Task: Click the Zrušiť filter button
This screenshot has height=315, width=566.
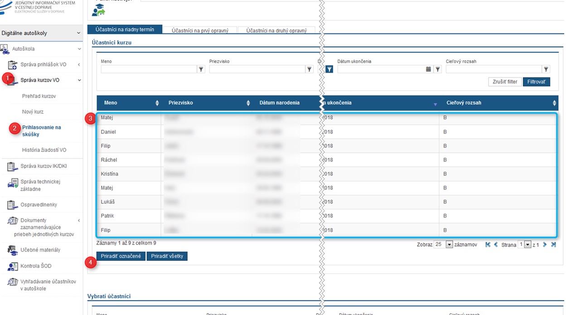Action: tap(505, 82)
